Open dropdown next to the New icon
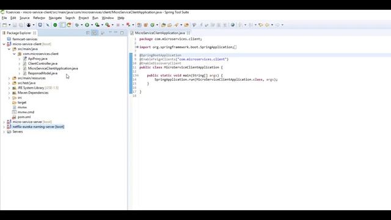 click(x=10, y=25)
